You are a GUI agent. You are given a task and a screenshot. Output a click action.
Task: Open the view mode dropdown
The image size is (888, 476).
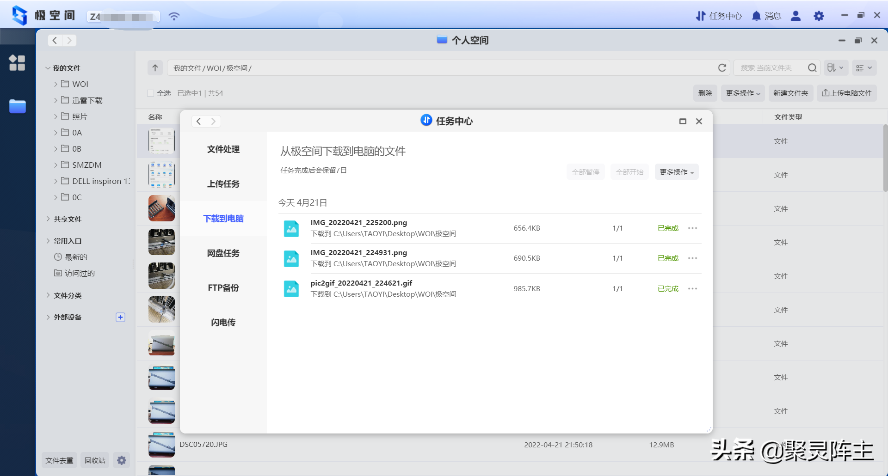click(x=863, y=68)
